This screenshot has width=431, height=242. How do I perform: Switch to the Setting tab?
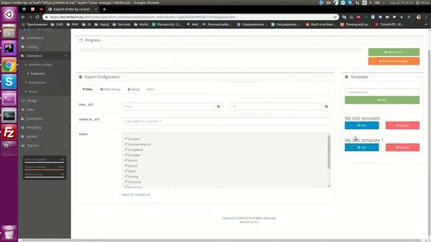click(x=133, y=89)
